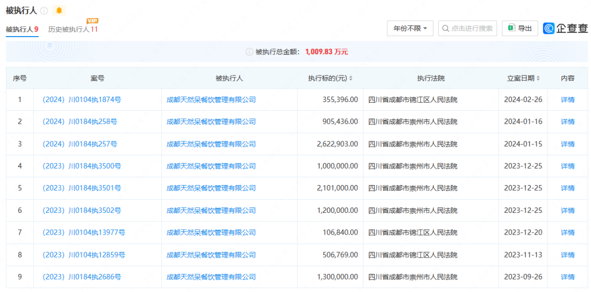Open 详情 for row 1
The image size is (591, 292).
click(567, 99)
